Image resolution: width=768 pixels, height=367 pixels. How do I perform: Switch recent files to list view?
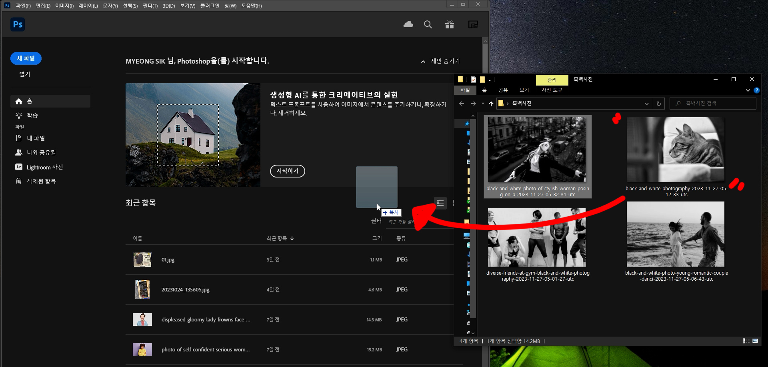(x=440, y=203)
